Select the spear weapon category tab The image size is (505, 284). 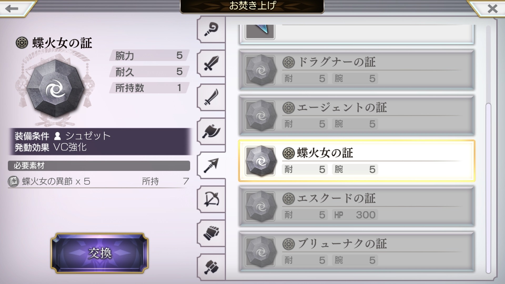[211, 165]
